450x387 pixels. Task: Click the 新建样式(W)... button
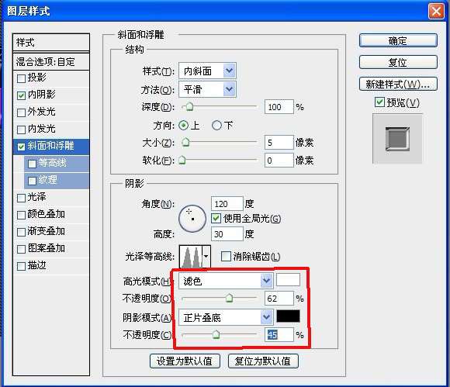[398, 84]
